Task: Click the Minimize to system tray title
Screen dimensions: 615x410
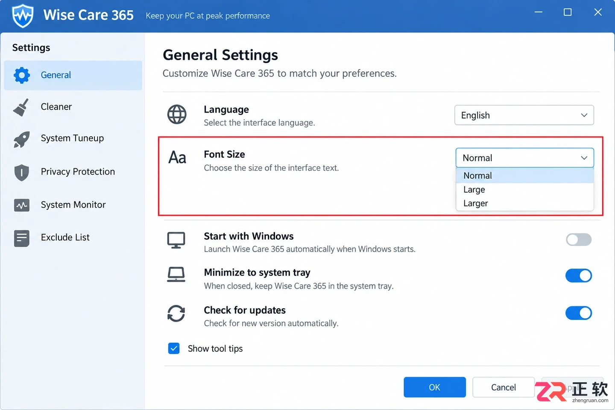Action: tap(257, 272)
